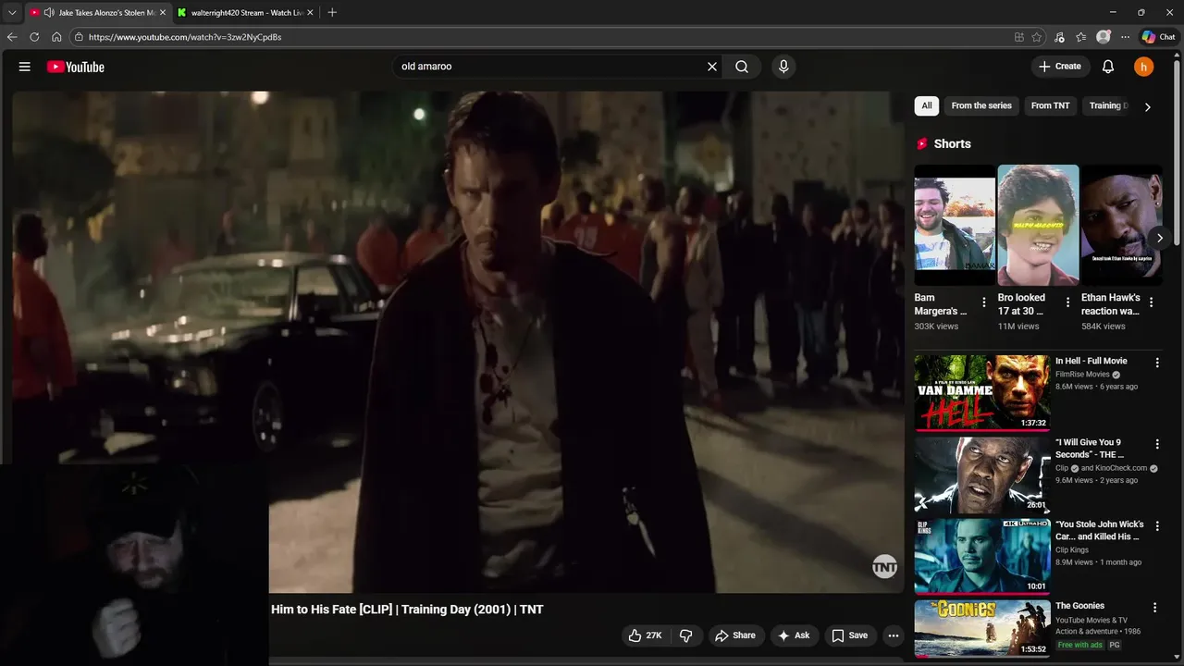Open the Create button

(x=1060, y=67)
